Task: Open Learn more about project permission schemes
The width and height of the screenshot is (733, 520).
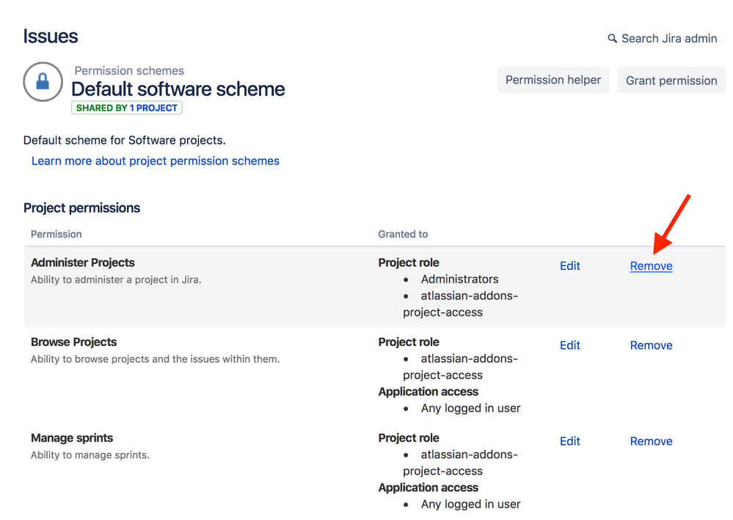Action: pos(155,161)
